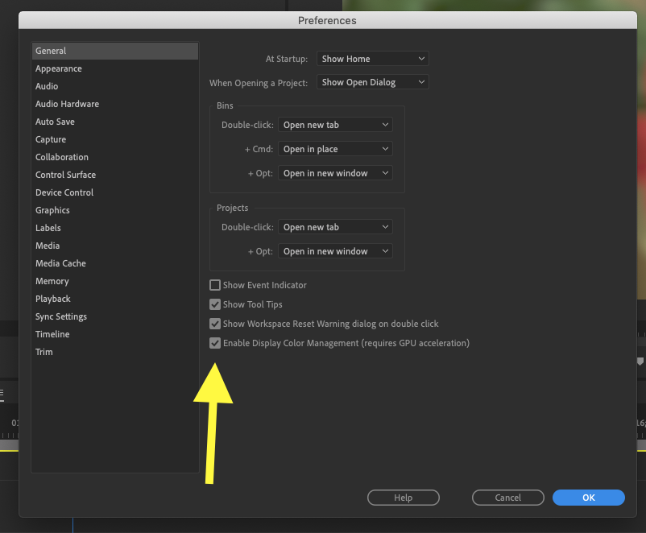Toggle Show Workspace Reset Warning checkbox

pyautogui.click(x=215, y=324)
